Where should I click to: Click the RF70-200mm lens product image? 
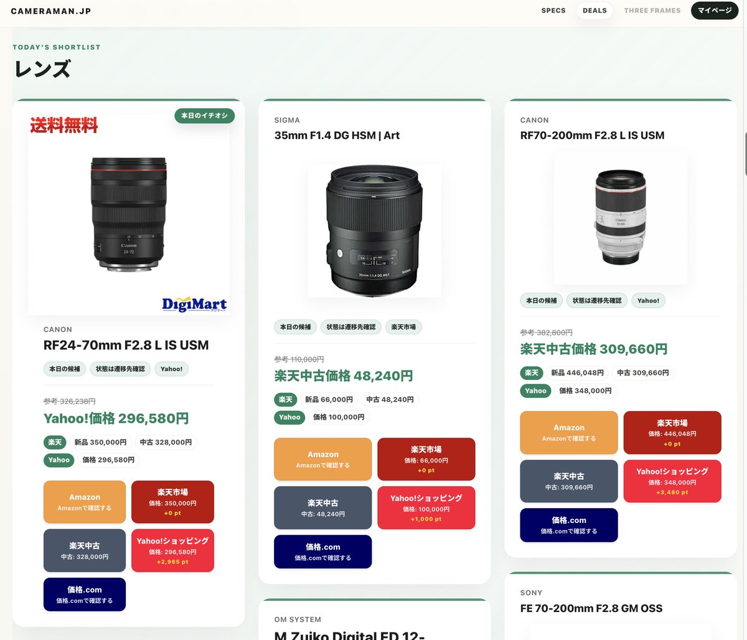point(621,218)
